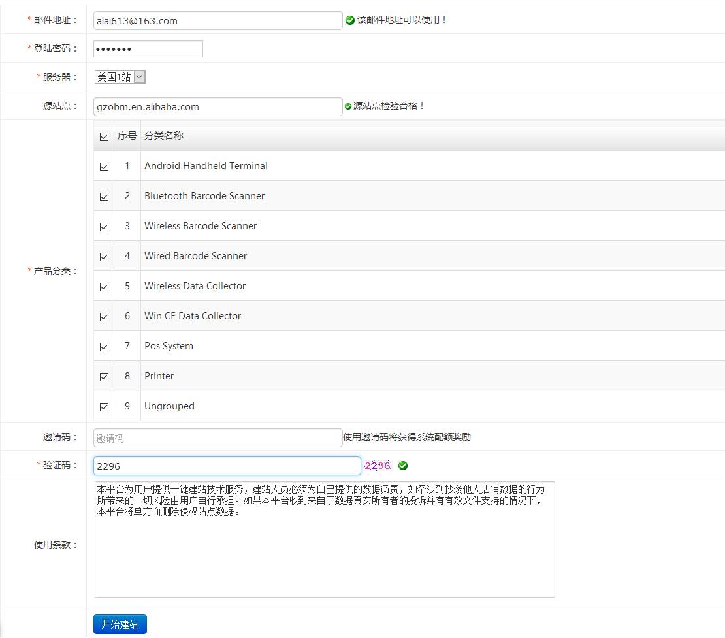Click the green checkmark beside the email validation message
The image size is (725, 638).
(348, 20)
